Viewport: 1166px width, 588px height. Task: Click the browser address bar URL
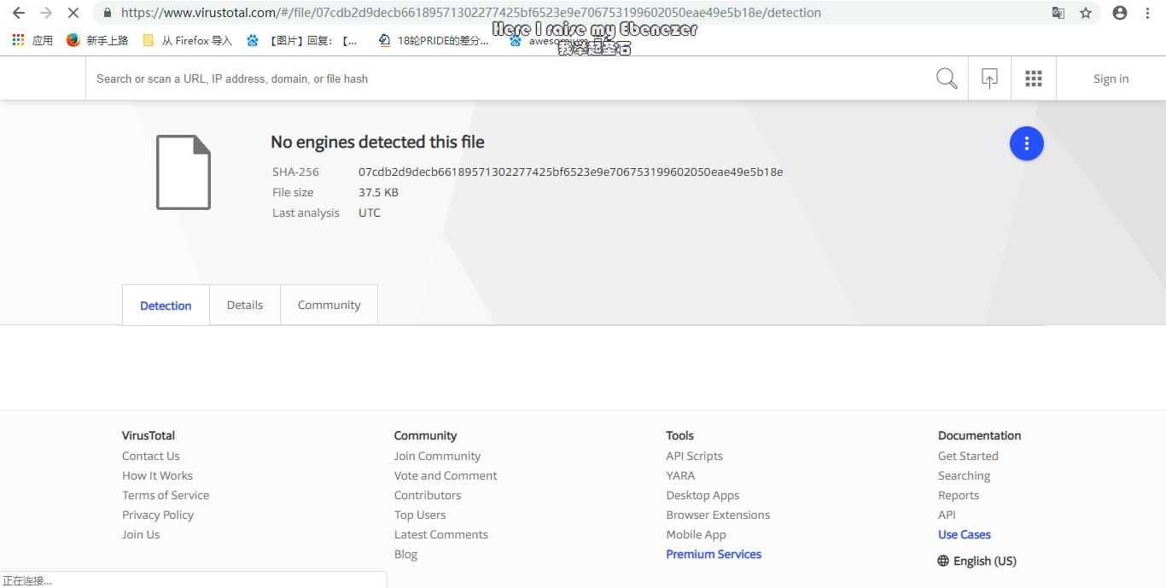pyautogui.click(x=471, y=13)
